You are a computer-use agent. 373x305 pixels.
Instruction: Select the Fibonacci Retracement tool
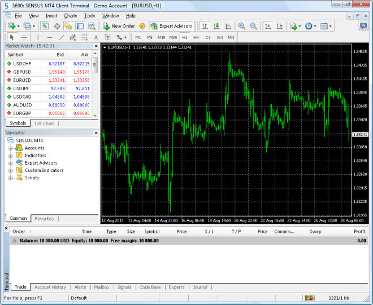click(x=84, y=37)
